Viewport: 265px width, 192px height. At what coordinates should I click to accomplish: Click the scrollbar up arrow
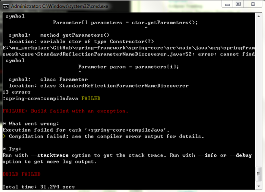click(259, 16)
